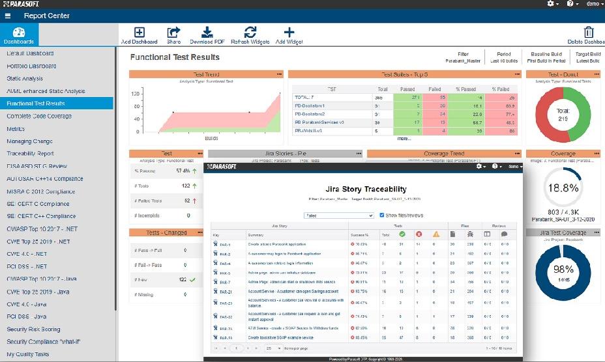
Task: Select Complete Code Coverage dashboard
Action: click(39, 116)
